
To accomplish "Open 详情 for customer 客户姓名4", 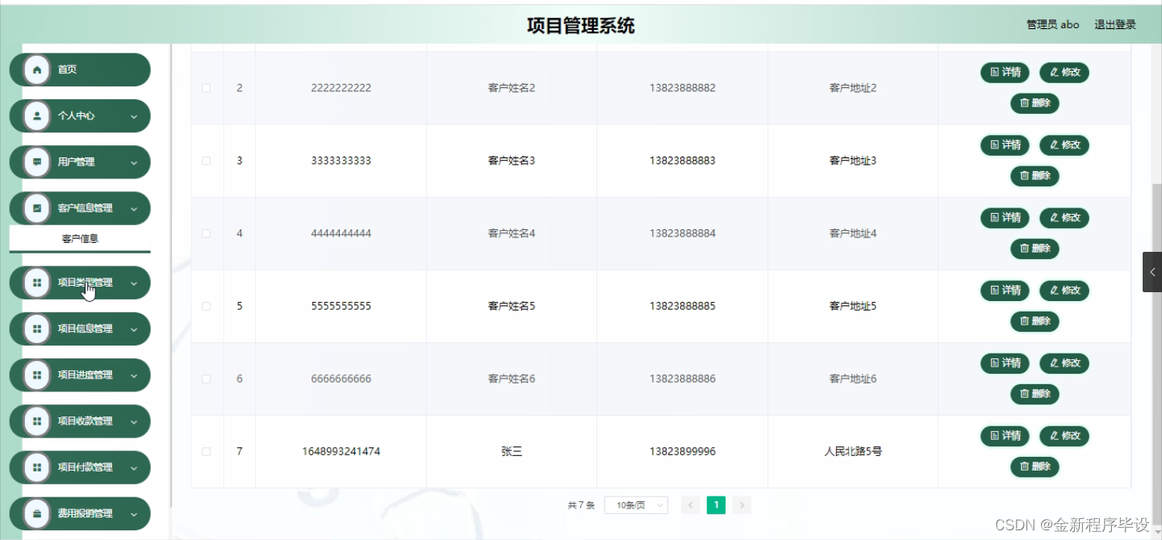I will 1005,217.
